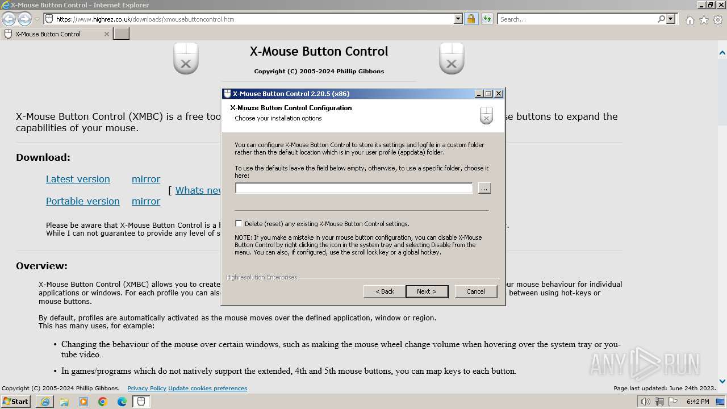Screen dimensions: 727x409
Task: Click the 'Highresolution Enterprises' label in installer
Action: pos(261,277)
